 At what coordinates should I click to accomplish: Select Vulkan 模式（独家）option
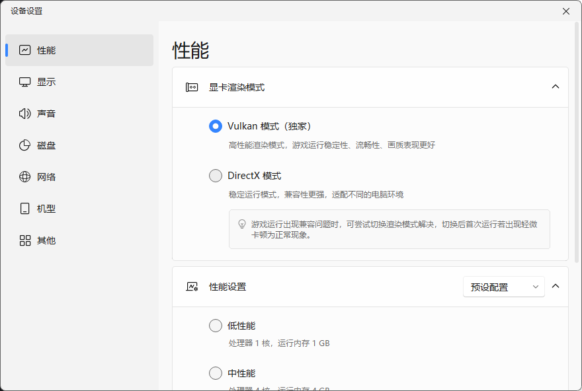(x=215, y=125)
